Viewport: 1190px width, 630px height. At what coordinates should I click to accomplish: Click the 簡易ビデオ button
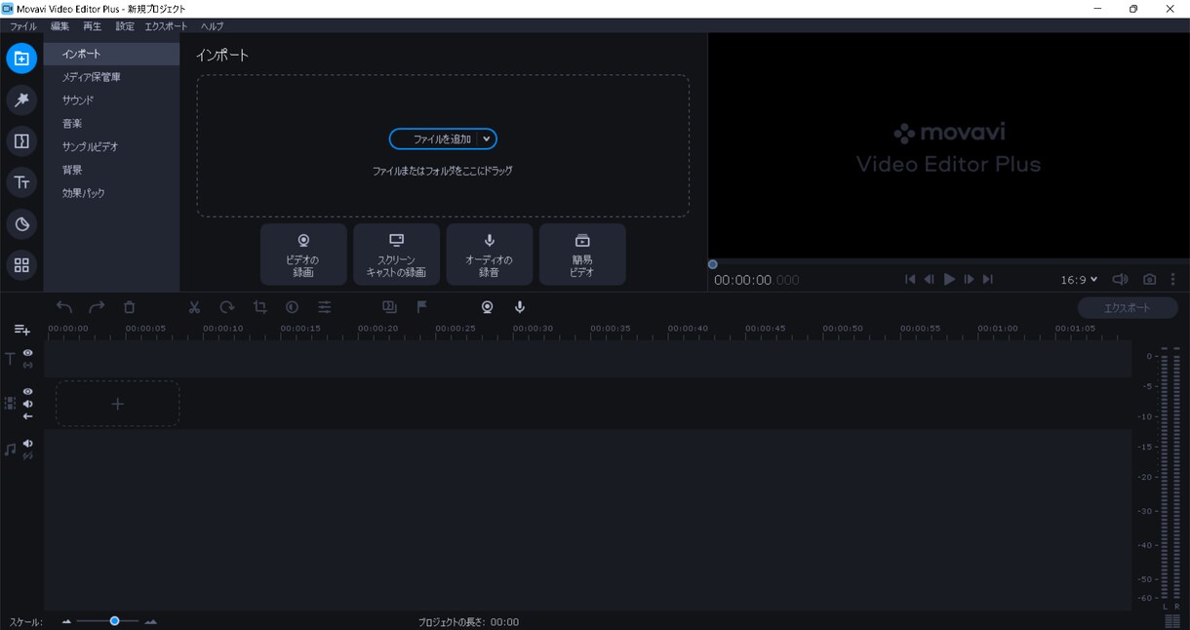click(582, 255)
